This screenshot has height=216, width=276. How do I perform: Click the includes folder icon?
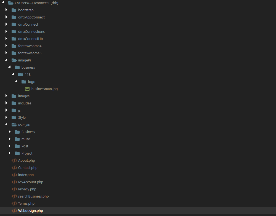click(x=14, y=103)
